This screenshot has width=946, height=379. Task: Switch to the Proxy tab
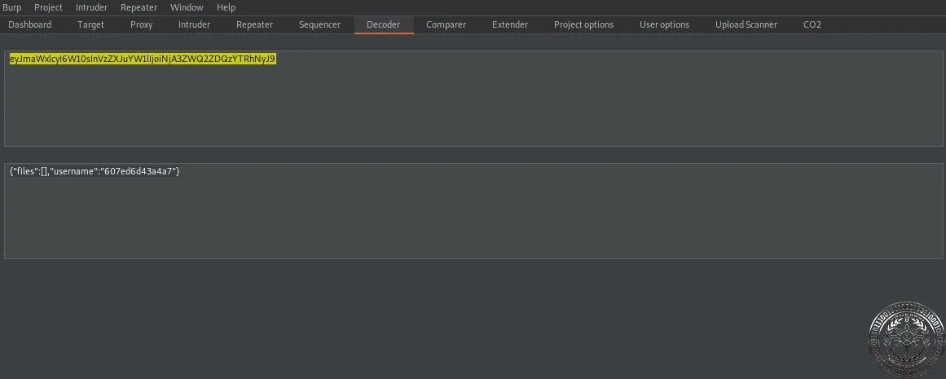[141, 24]
